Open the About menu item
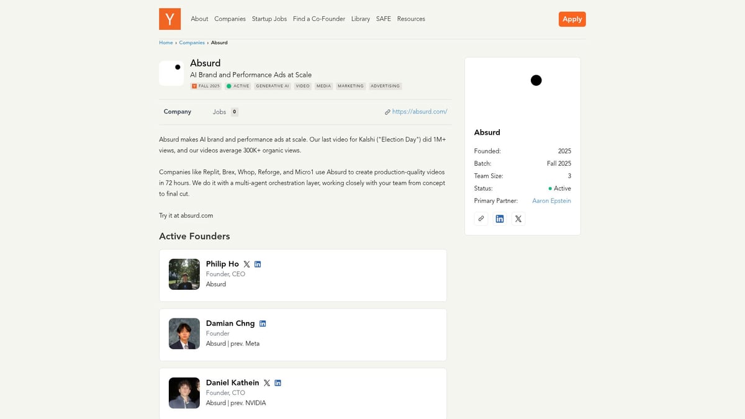Screen dimensions: 745x419 (x=199, y=19)
